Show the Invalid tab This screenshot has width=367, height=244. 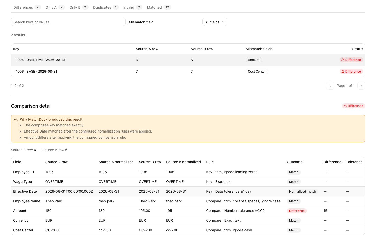point(133,7)
